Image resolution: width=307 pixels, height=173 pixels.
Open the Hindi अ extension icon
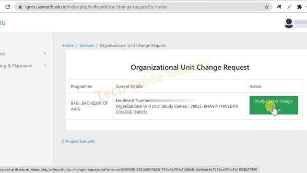(x=279, y=7)
